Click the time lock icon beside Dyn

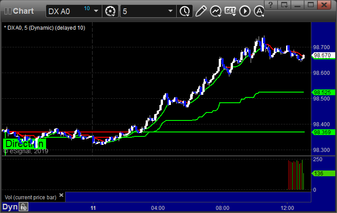(24, 207)
